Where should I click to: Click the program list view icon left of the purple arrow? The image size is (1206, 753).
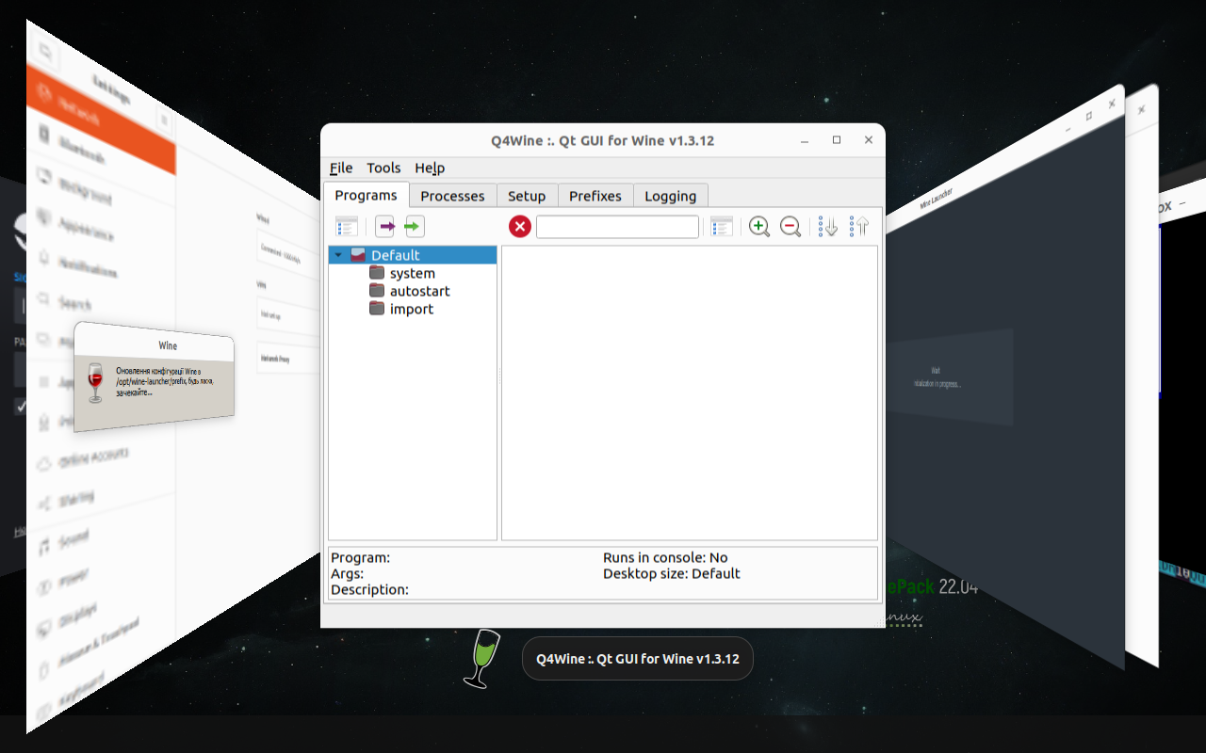(x=347, y=226)
